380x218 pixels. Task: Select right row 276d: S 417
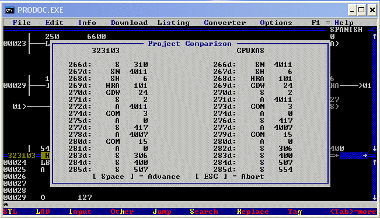pos(253,121)
